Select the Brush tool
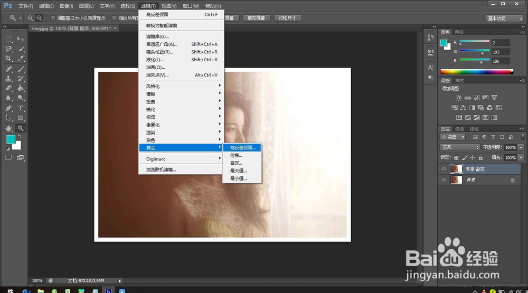This screenshot has height=293, width=528. point(21,69)
